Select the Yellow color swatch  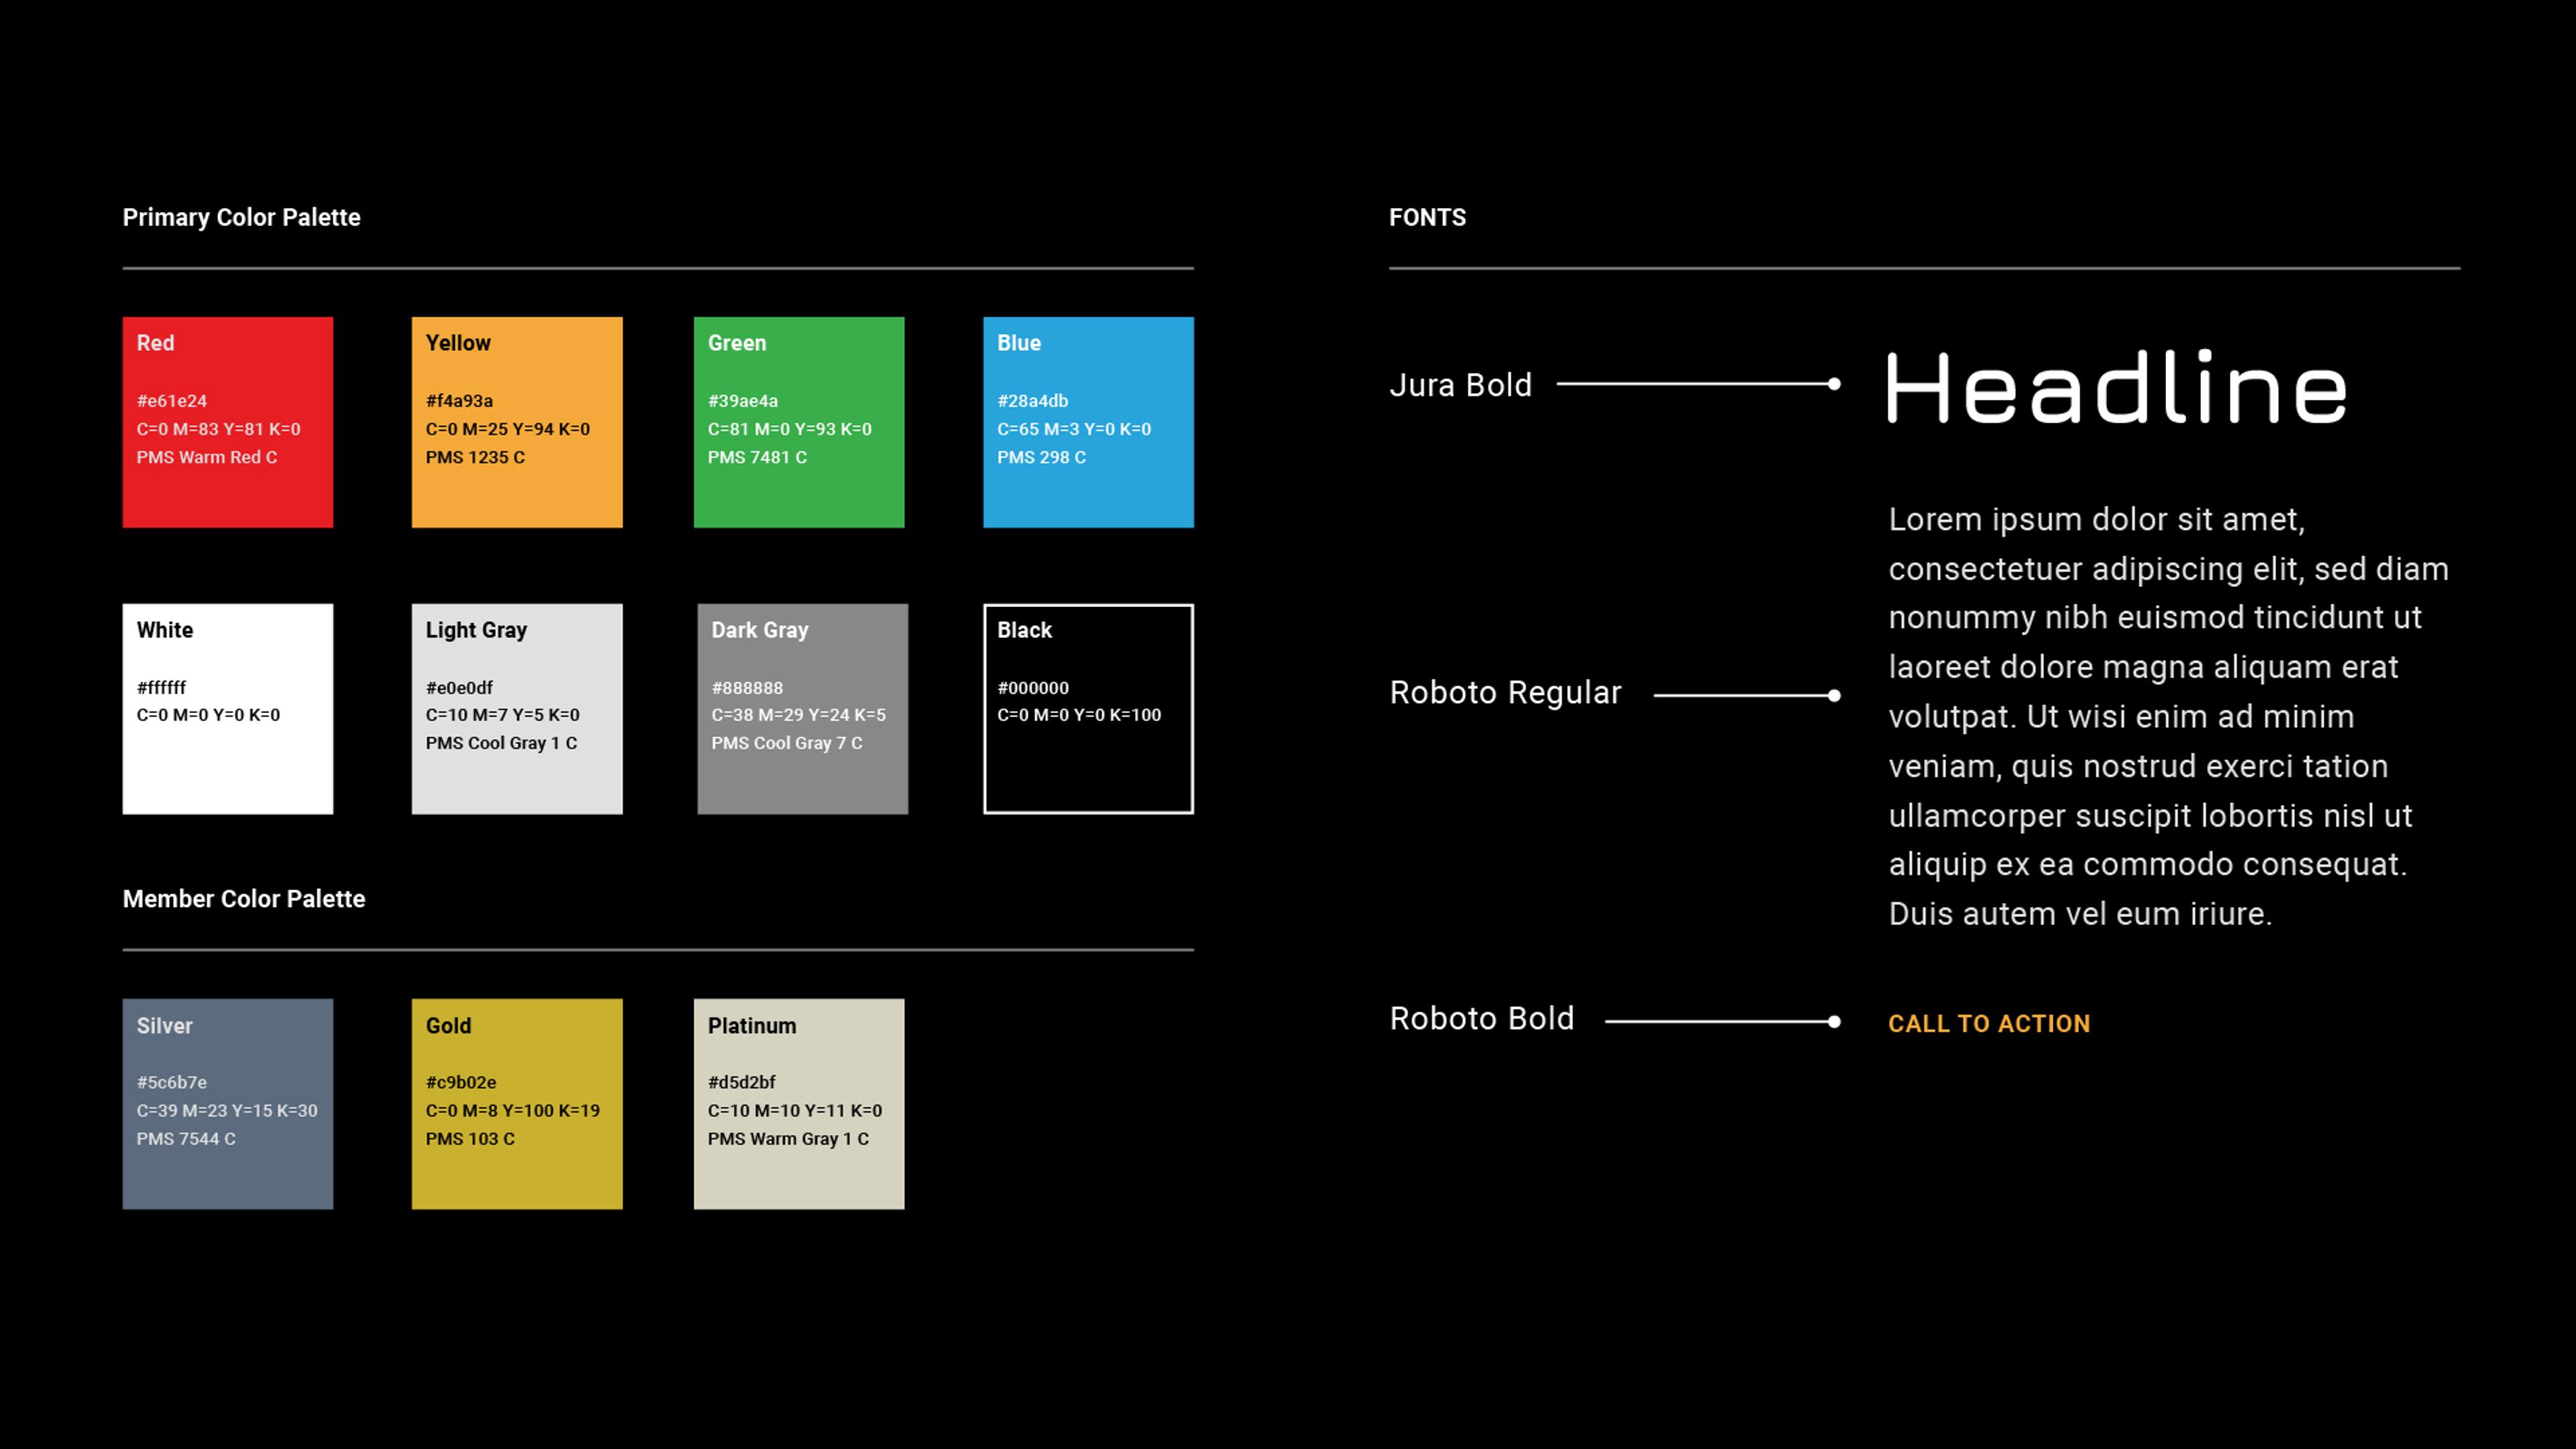(516, 422)
